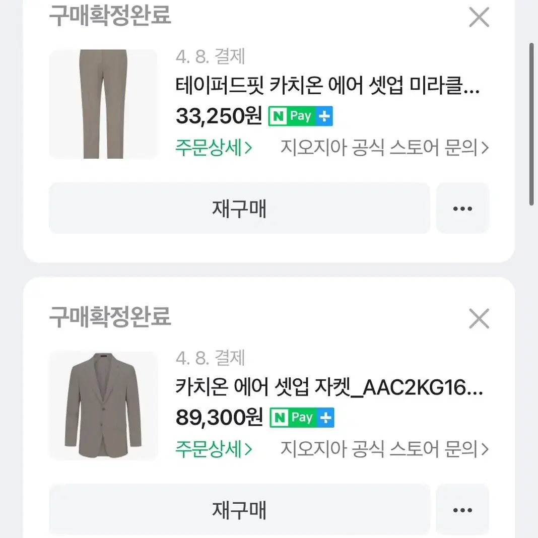This screenshot has width=538, height=538.
Task: Contact 지오지아 store about the pants order
Action: click(385, 148)
